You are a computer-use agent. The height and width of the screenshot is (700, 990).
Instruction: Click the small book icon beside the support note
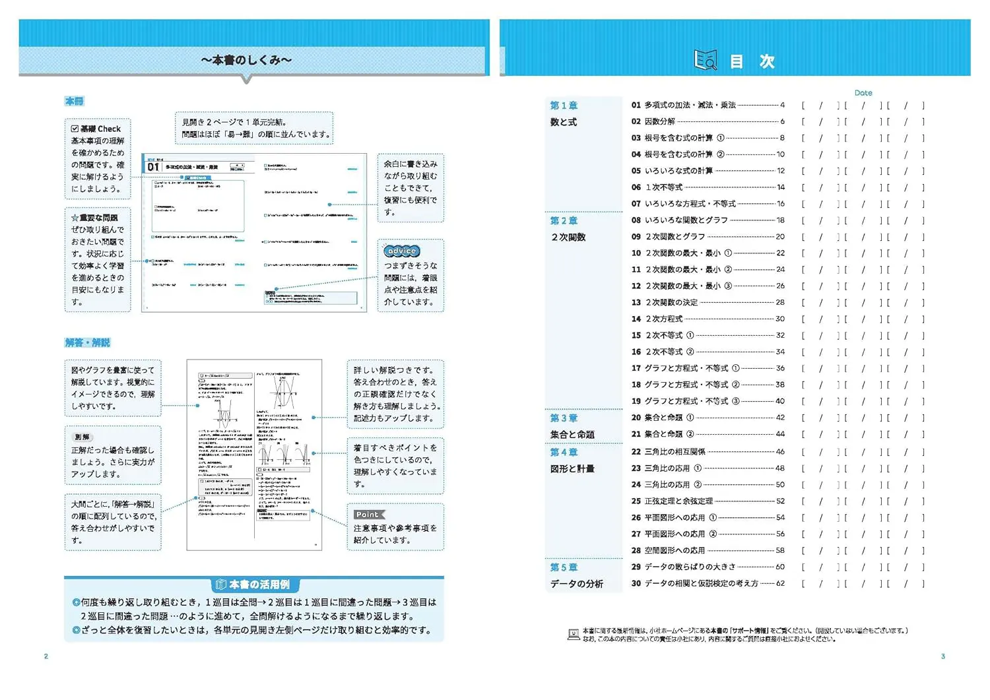click(x=574, y=635)
